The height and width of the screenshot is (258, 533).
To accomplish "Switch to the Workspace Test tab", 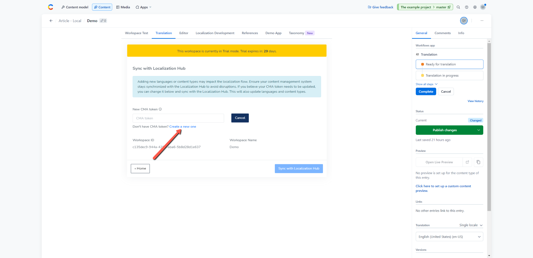I will (x=136, y=33).
